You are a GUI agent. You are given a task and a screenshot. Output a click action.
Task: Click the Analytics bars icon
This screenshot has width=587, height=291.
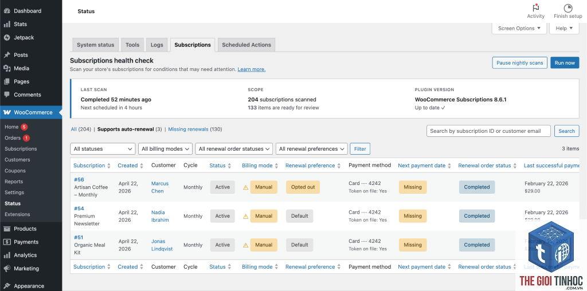coord(7,255)
